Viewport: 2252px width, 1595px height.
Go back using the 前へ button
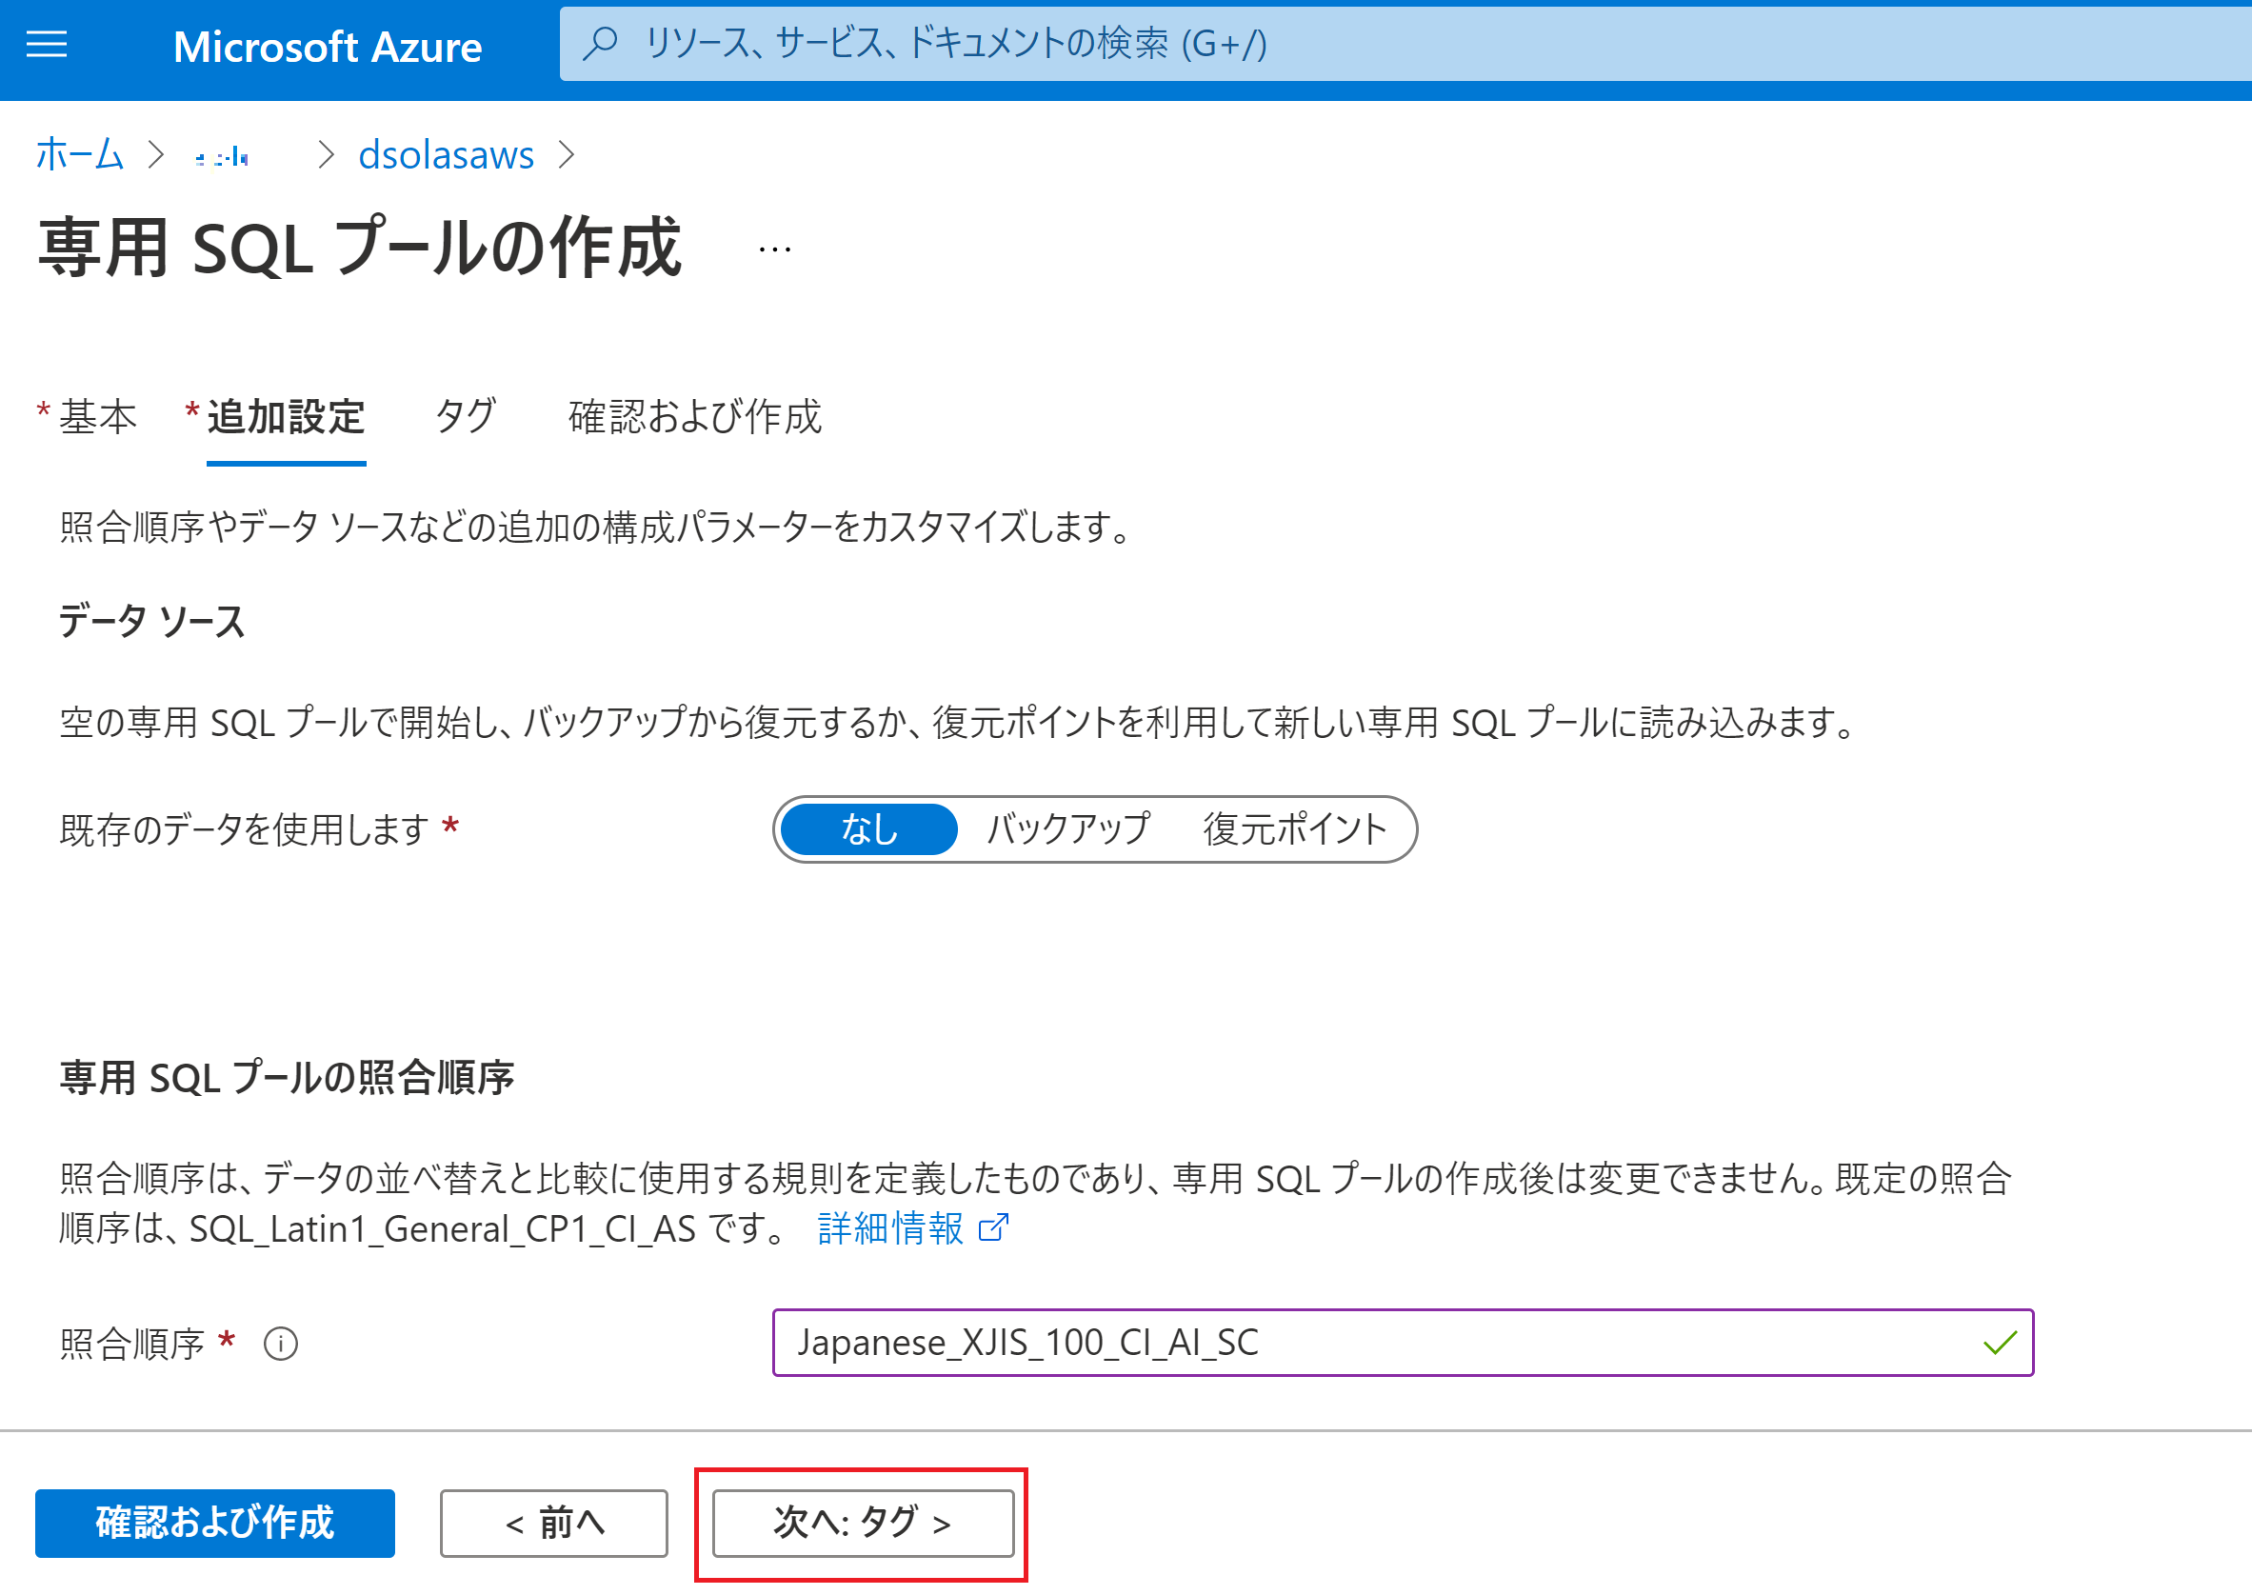tap(553, 1524)
